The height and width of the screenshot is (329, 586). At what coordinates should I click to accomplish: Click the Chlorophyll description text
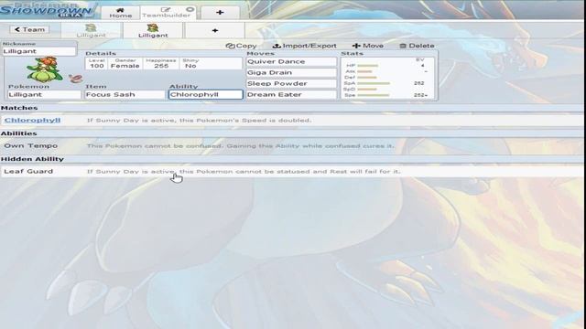[200, 121]
